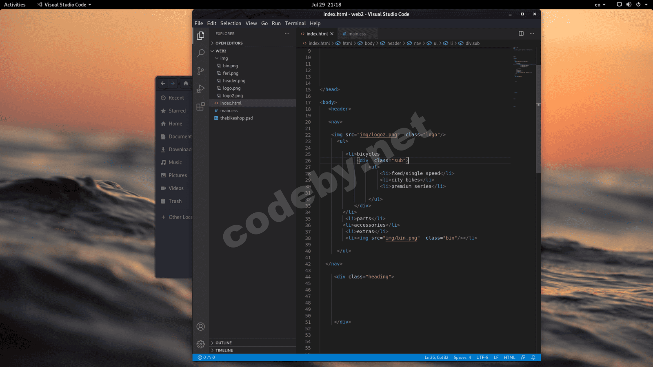
Task: Click the HTML language mode indicator
Action: (509, 357)
